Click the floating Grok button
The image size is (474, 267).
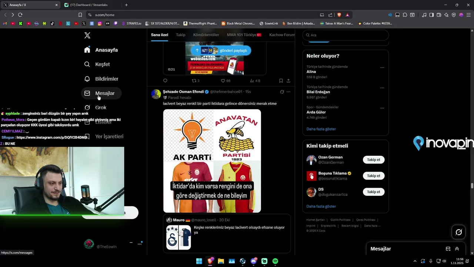458,232
